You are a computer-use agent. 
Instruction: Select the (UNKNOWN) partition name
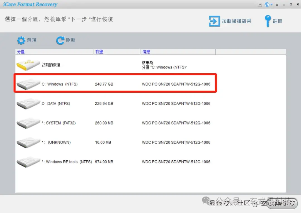(x=56, y=143)
